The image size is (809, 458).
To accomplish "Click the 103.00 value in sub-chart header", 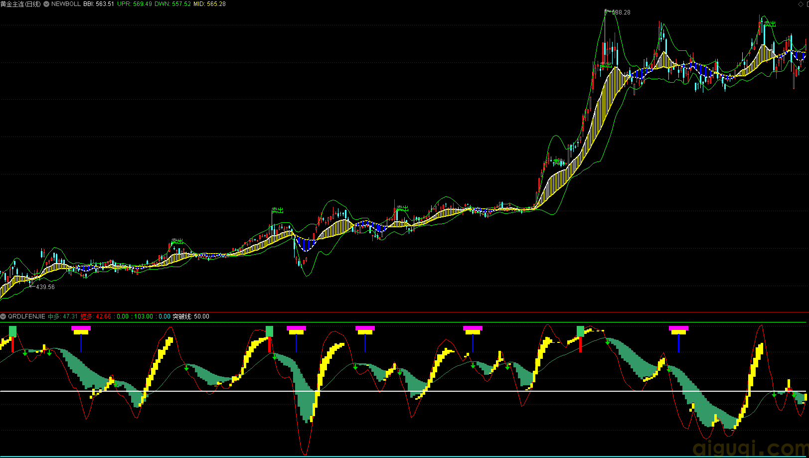I will click(x=144, y=316).
